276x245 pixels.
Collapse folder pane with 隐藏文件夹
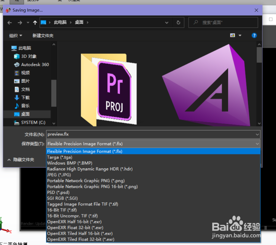[21, 160]
